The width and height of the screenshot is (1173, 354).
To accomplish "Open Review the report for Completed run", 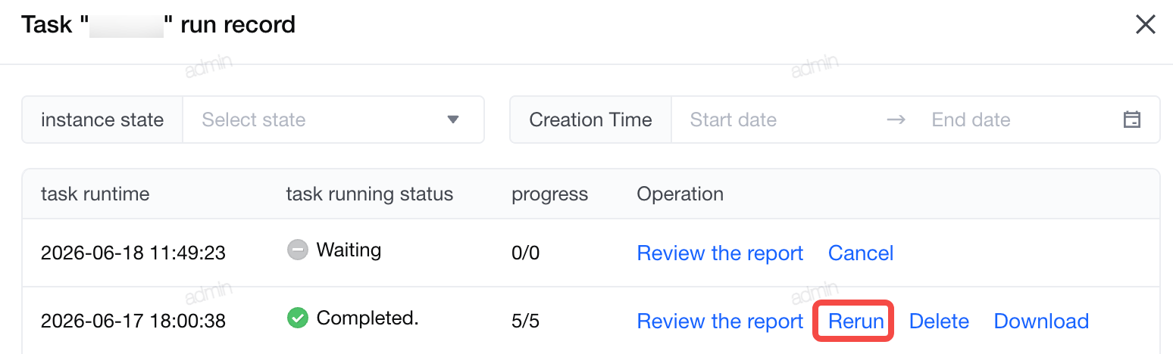I will tap(720, 321).
